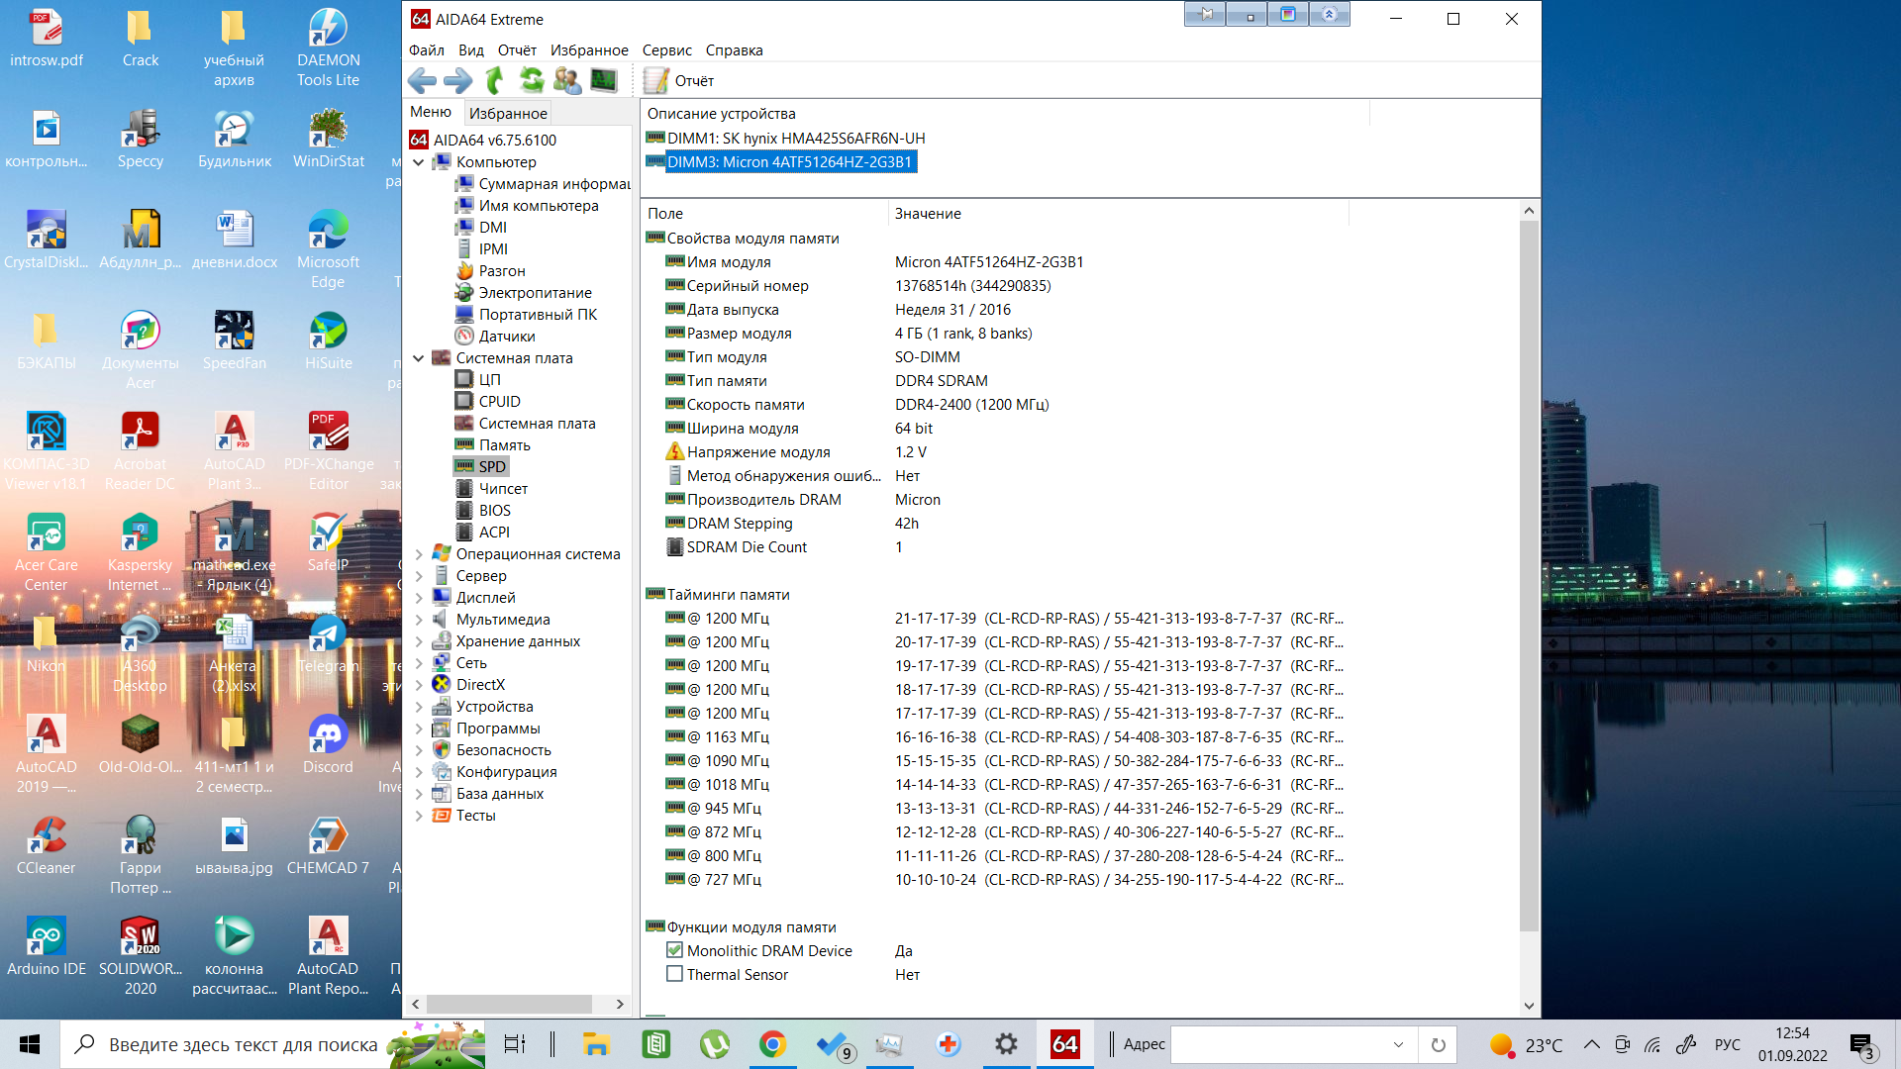Viewport: 1901px width, 1069px height.
Task: Go forward with the blue right arrow
Action: 458,80
